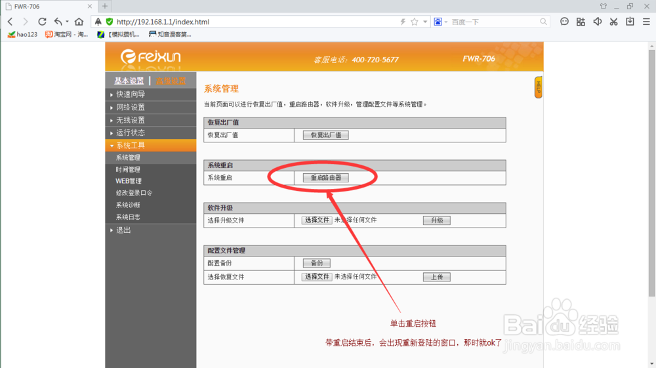Bookmark page with star icon

tap(414, 22)
